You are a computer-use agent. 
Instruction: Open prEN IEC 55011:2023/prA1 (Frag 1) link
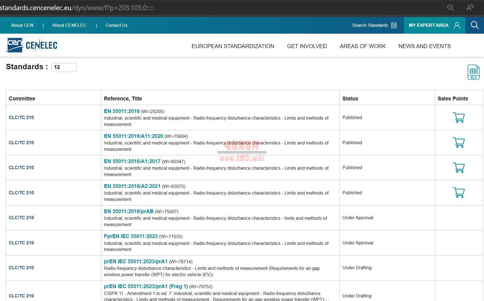pyautogui.click(x=146, y=286)
